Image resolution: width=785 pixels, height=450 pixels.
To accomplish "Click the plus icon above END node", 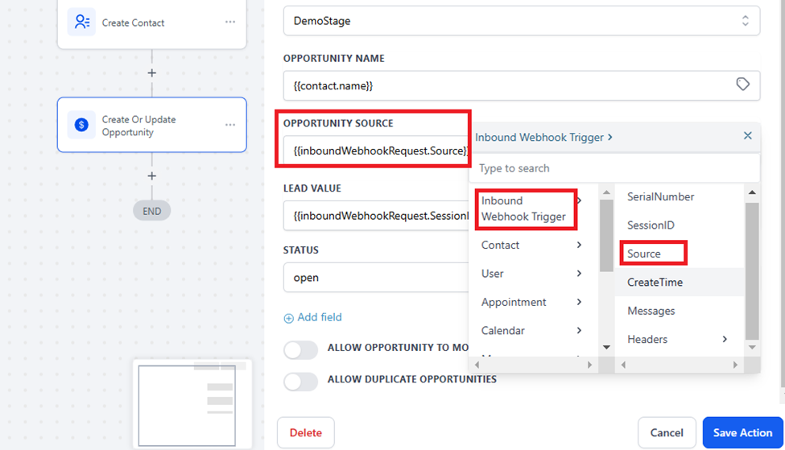I will click(151, 176).
